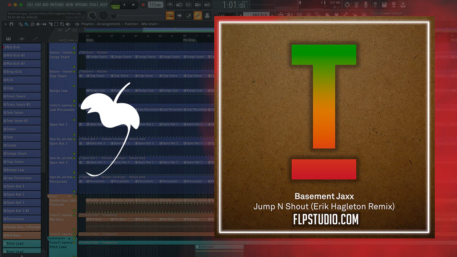
Task: Select the Low Percussion pattern in picker
Action: (x=22, y=178)
